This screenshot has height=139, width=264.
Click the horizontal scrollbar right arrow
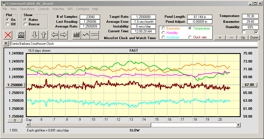click(x=238, y=125)
